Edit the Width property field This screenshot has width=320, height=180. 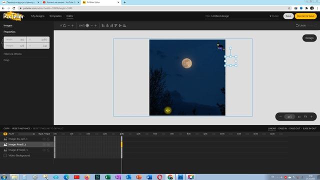tap(15, 39)
